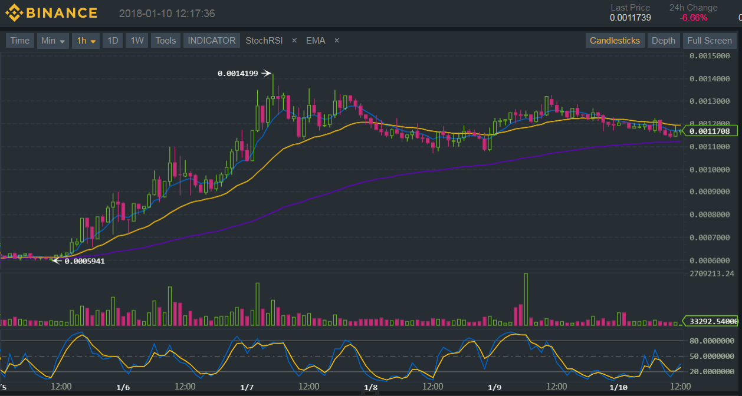Click the 0.0005941 low price label

click(84, 261)
